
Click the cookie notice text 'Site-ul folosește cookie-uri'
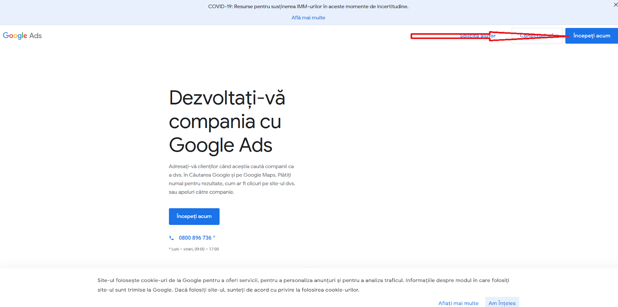303,285
